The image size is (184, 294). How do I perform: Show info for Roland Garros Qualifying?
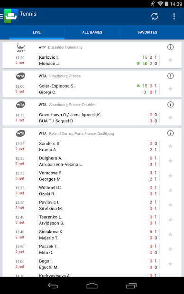point(170,133)
